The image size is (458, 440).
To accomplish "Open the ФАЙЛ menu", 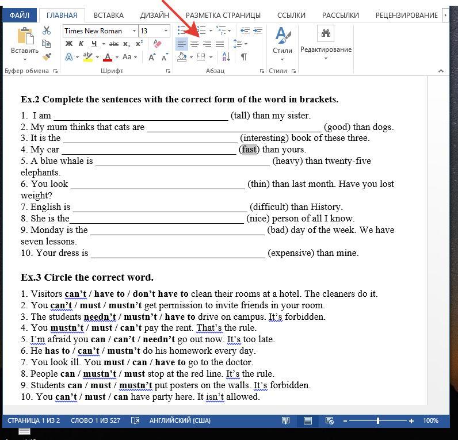I will 20,15.
